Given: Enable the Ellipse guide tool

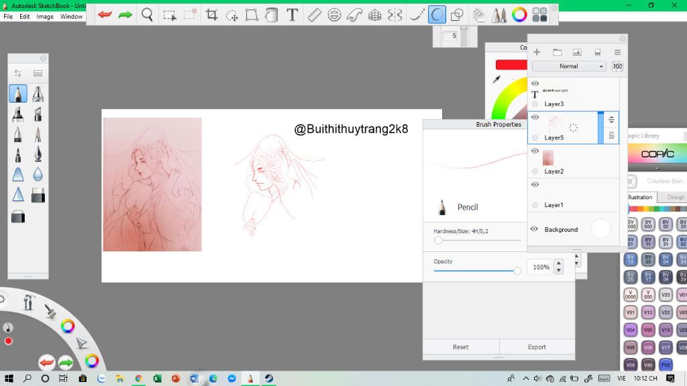Looking at the screenshot, I should [x=334, y=15].
